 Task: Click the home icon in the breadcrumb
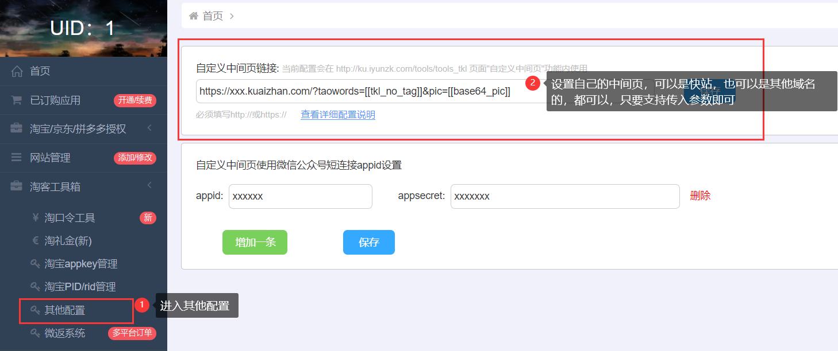point(194,15)
